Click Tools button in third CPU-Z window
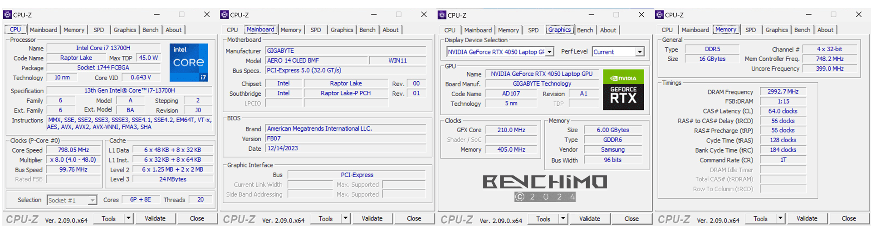871x232 pixels. (543, 219)
